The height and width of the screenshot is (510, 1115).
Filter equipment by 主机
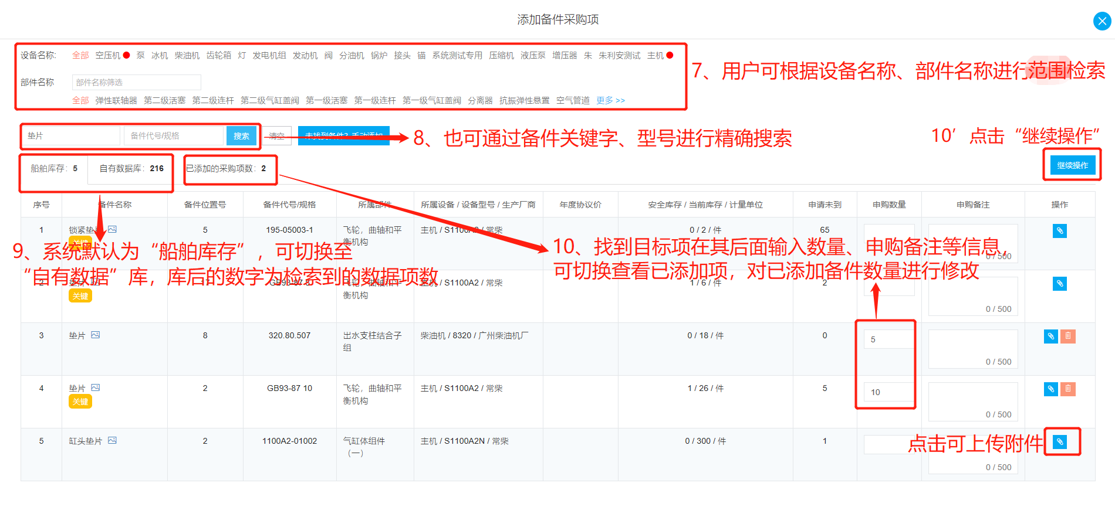point(656,55)
